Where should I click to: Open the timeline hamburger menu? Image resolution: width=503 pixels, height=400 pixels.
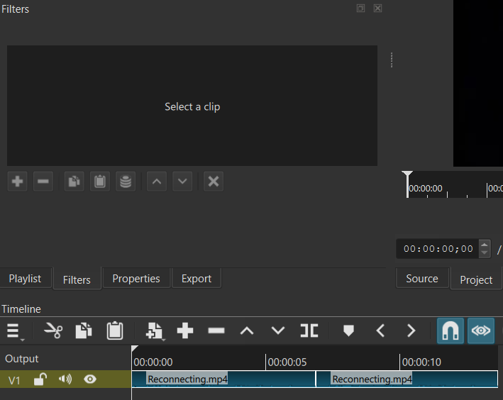[13, 330]
